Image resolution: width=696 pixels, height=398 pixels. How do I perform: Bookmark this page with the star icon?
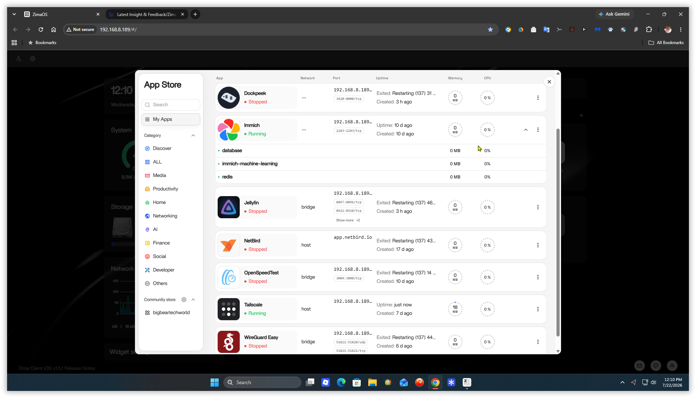pos(490,29)
